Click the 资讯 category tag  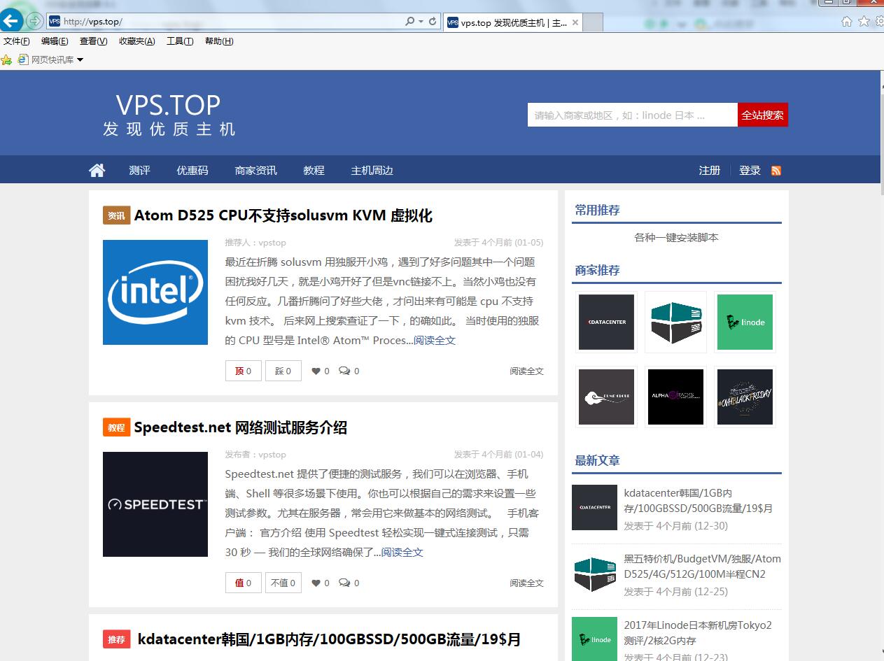tap(117, 215)
